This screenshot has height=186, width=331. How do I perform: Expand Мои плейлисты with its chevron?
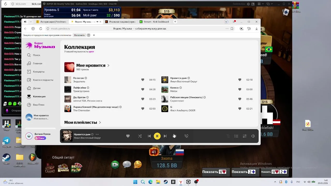[100, 122]
